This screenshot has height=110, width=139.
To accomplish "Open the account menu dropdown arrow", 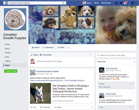I will (x=136, y=3).
